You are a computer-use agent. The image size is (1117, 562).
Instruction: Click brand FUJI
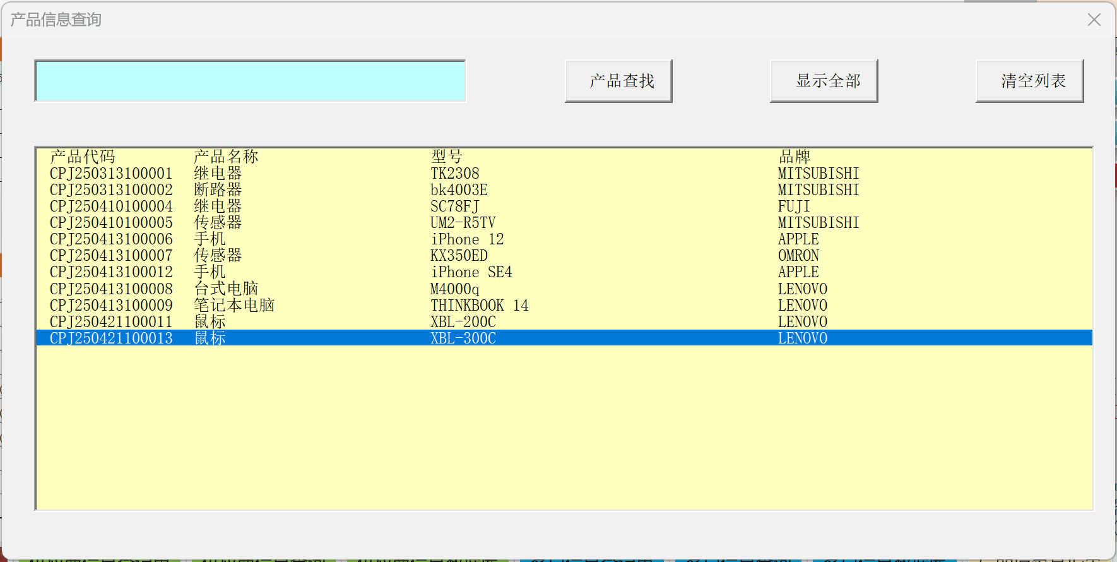click(794, 206)
